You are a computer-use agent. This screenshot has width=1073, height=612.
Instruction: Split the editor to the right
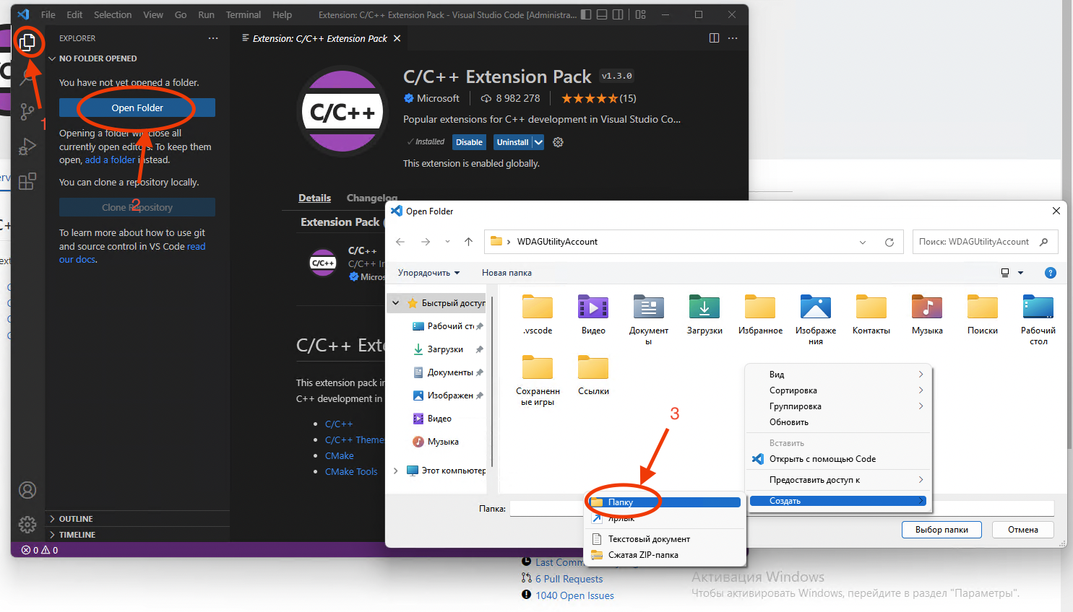click(714, 38)
